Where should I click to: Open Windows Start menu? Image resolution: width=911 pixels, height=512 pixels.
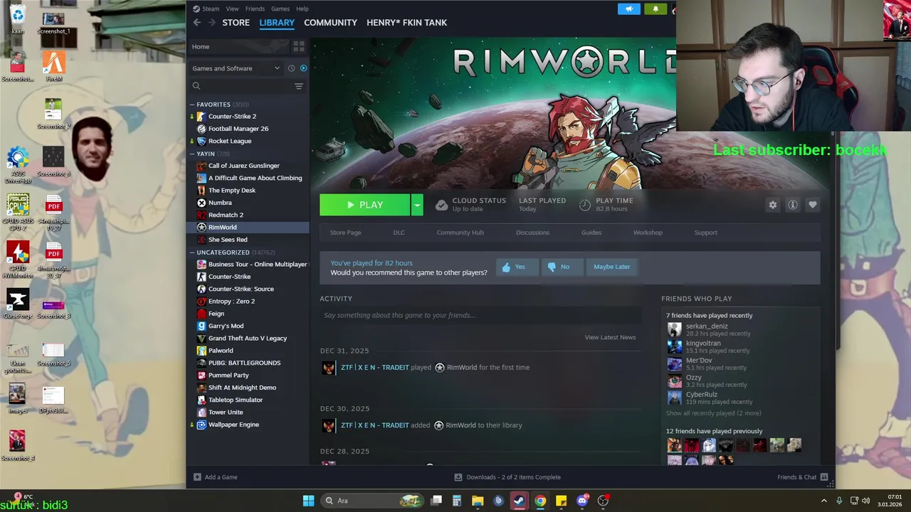308,501
